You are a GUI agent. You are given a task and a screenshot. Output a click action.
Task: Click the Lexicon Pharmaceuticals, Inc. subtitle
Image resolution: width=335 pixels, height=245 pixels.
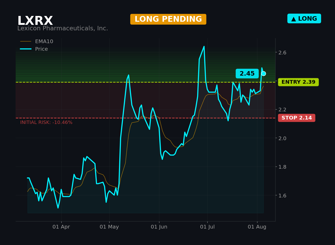pos(63,29)
